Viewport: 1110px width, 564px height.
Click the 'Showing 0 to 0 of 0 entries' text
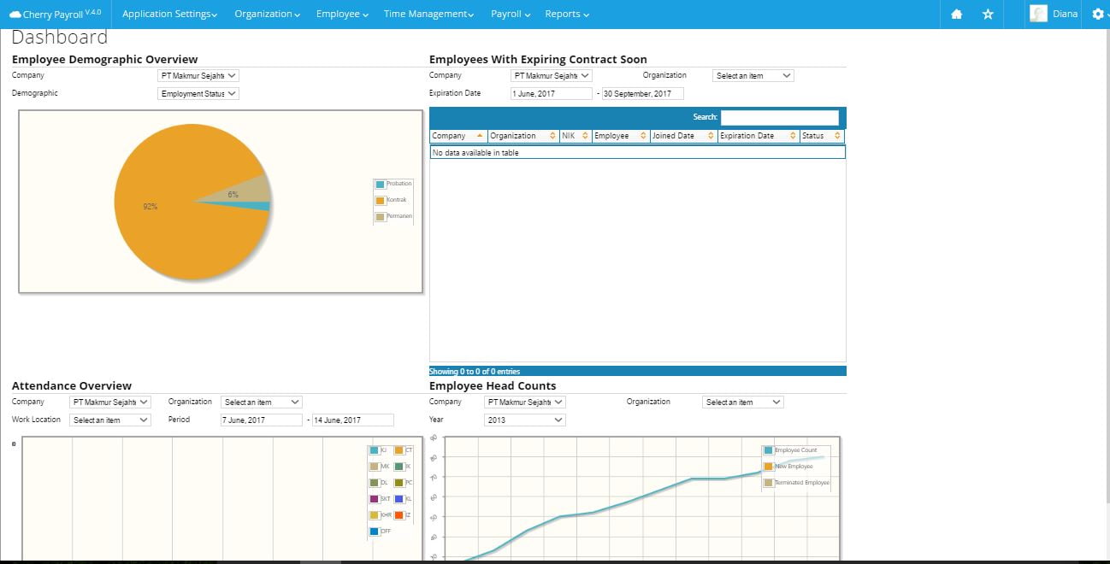(475, 372)
